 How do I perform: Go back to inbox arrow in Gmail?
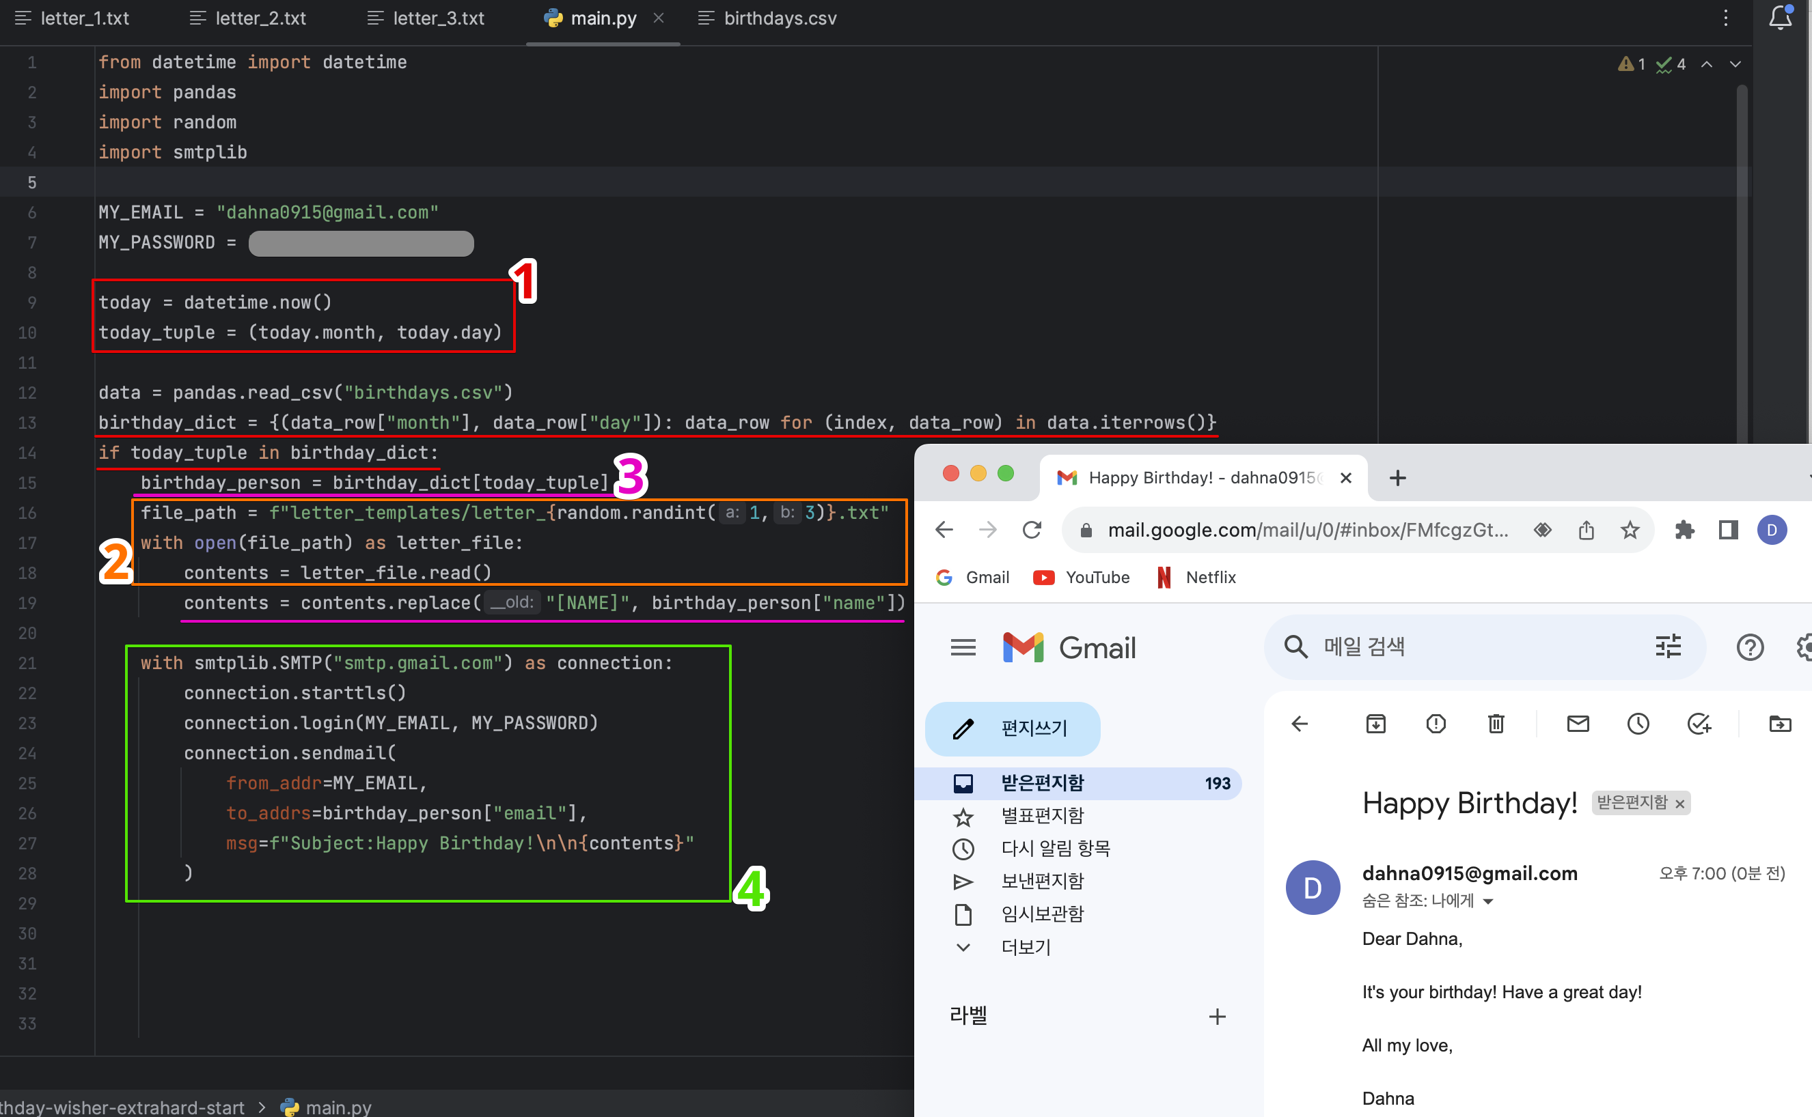1299,723
